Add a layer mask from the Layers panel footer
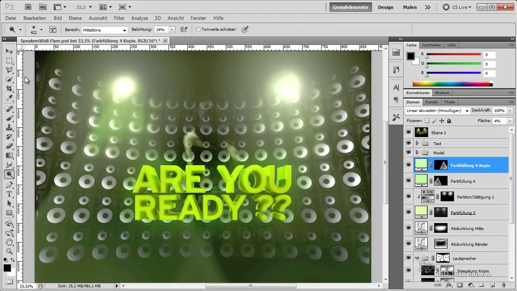This screenshot has width=517, height=291. 460,285
